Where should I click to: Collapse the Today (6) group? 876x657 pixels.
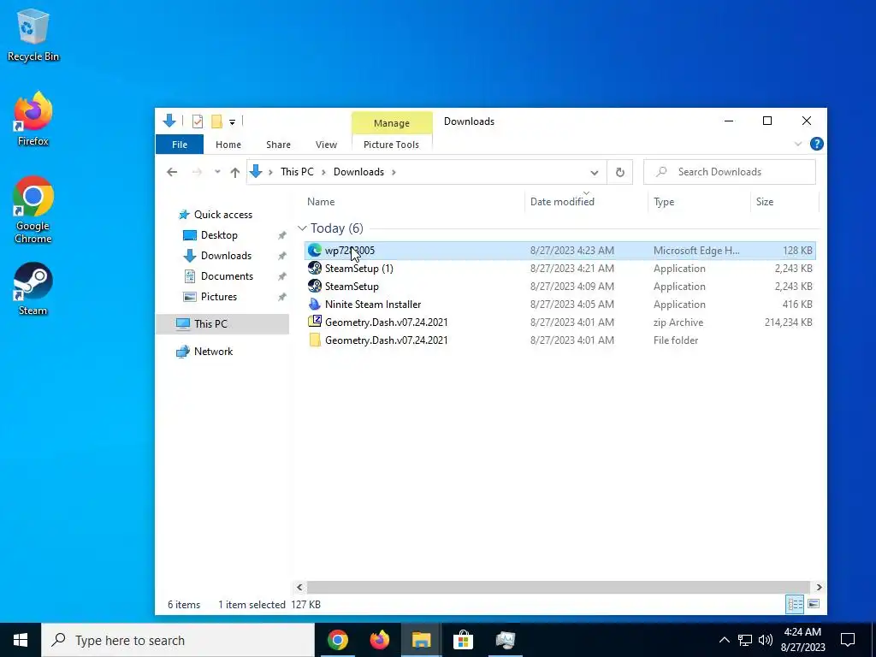click(x=302, y=228)
